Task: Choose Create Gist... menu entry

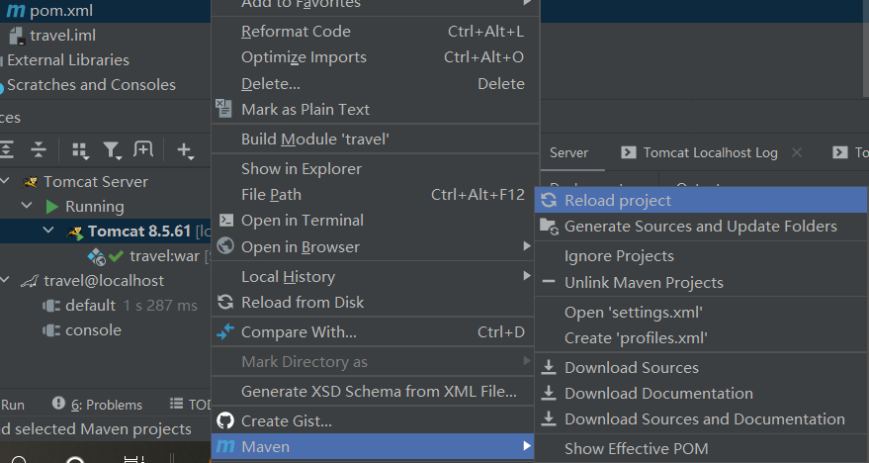Action: pos(373,420)
